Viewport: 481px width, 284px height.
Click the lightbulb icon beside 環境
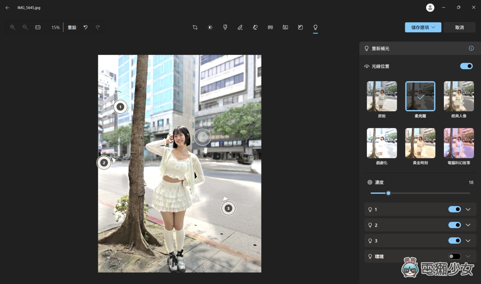click(370, 257)
